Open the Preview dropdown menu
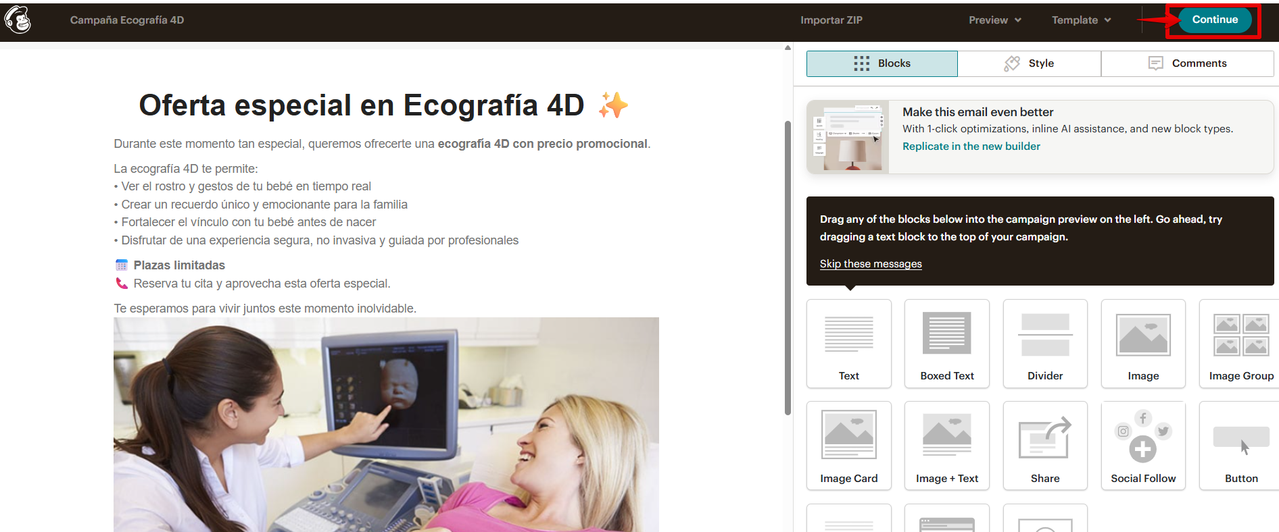Screen dimensions: 1279x532 (x=994, y=20)
